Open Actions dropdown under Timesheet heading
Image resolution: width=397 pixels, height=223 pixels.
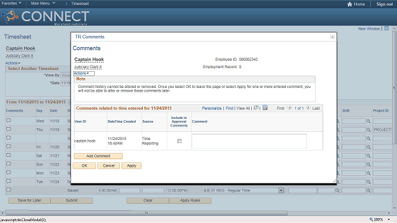pos(12,63)
